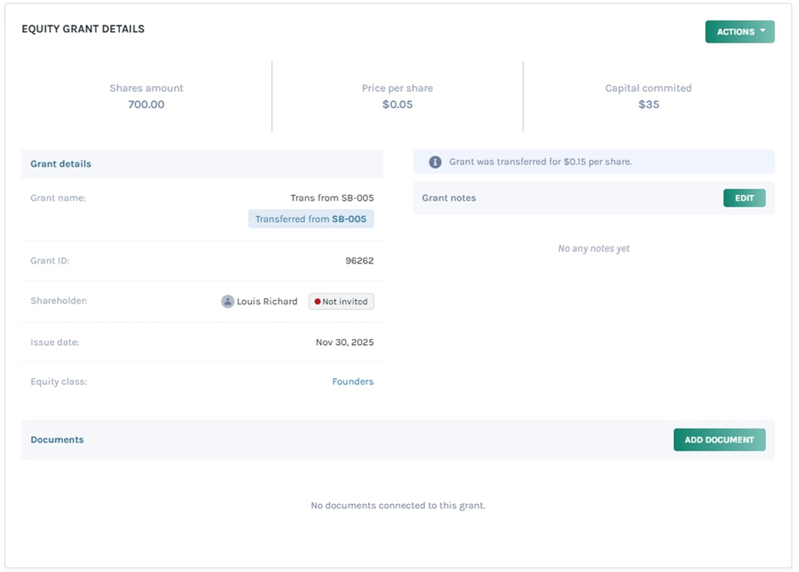Click the Add Document button
799x572 pixels.
[719, 439]
